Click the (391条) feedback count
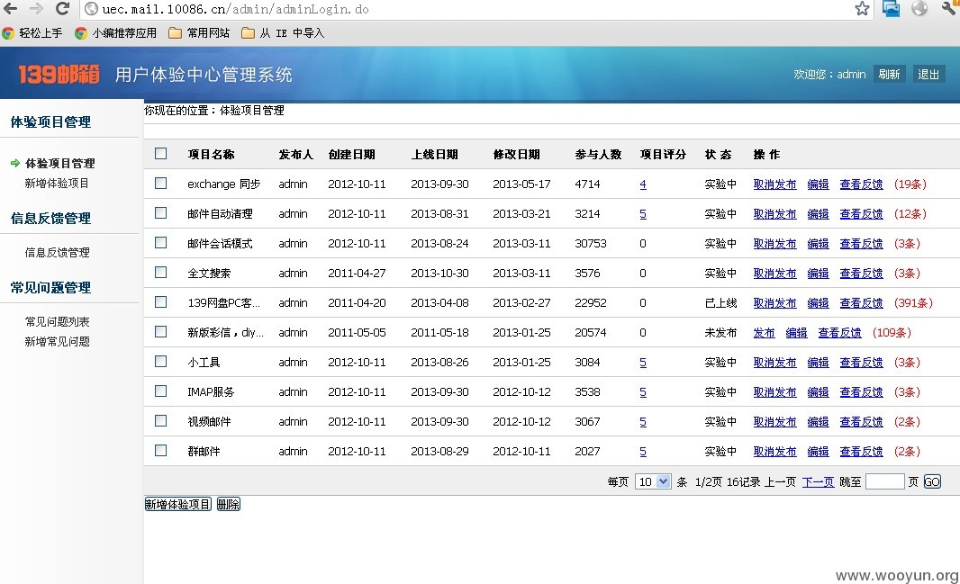This screenshot has width=960, height=584. [913, 302]
